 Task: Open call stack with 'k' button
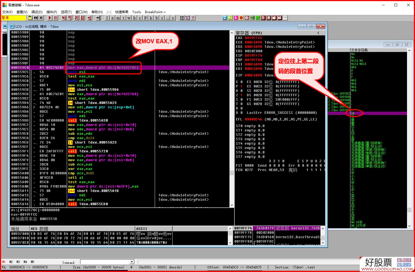click(x=151, y=18)
